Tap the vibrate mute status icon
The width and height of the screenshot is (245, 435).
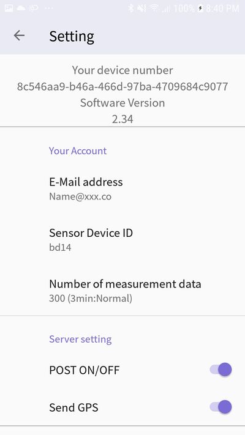[x=141, y=9]
